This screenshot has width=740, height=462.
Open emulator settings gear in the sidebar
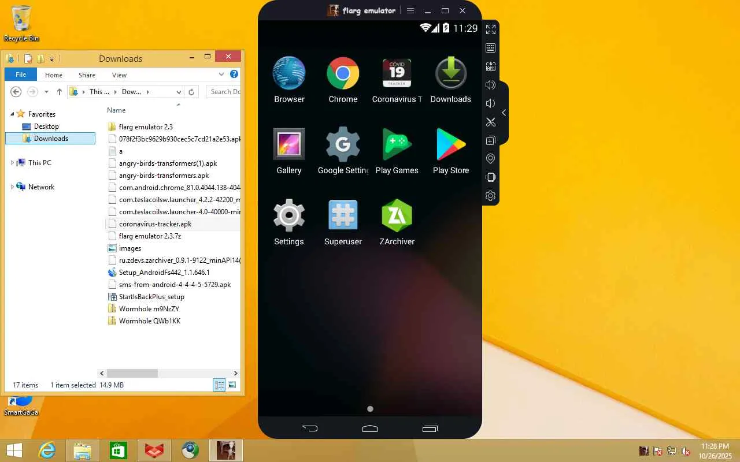[x=491, y=196]
